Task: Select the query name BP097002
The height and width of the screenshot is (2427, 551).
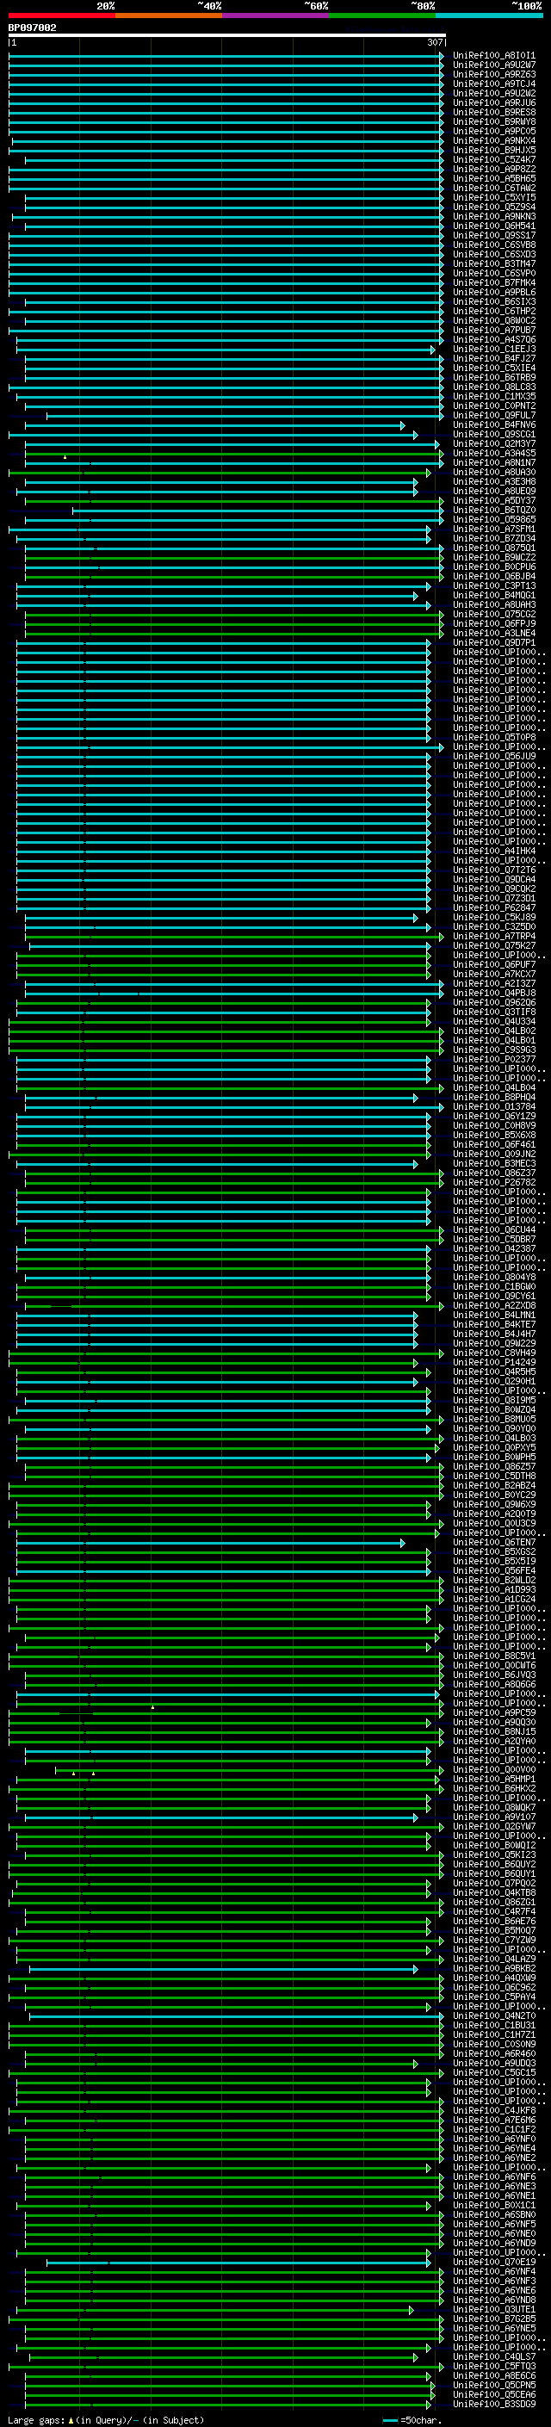Action: click(32, 28)
